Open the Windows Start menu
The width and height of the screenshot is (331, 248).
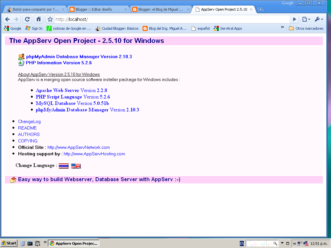pos(9,243)
